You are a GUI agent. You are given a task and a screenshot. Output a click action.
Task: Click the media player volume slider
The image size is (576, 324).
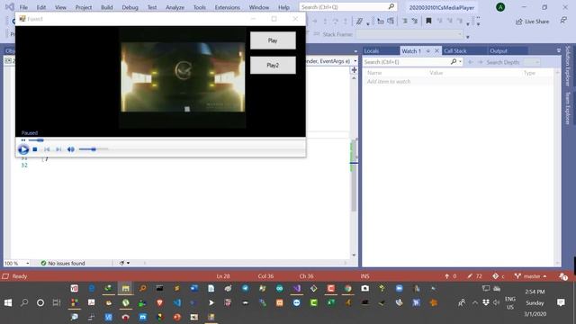point(94,149)
